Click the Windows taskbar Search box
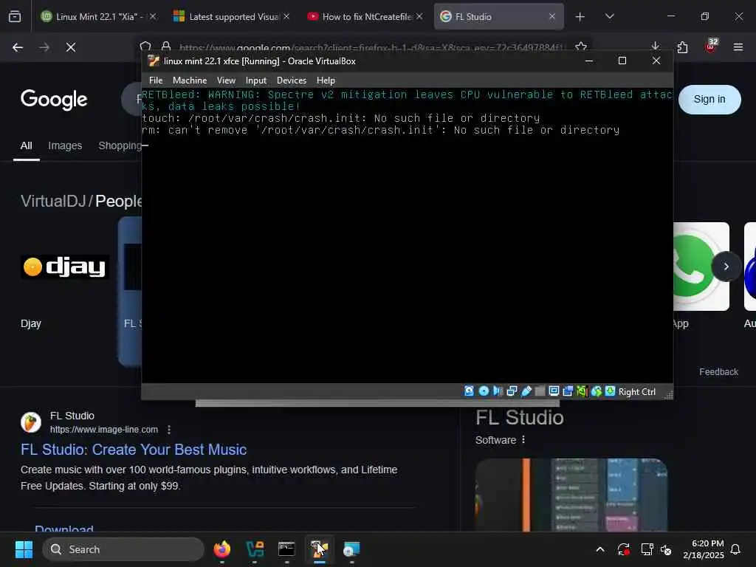The image size is (756, 567). click(x=123, y=549)
